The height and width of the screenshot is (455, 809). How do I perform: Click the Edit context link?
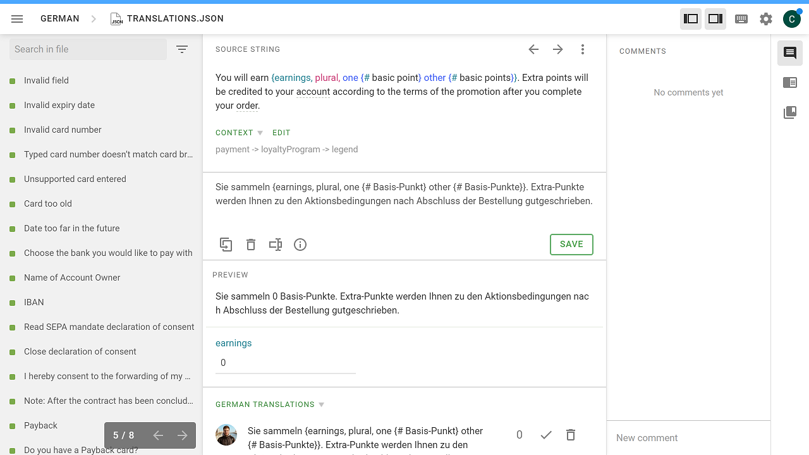coord(281,133)
